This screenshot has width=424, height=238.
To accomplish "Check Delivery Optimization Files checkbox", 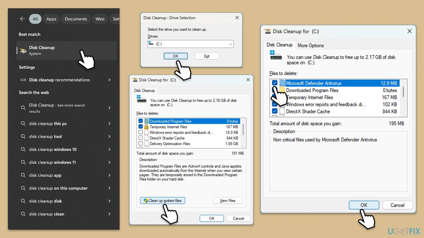I will pos(141,144).
